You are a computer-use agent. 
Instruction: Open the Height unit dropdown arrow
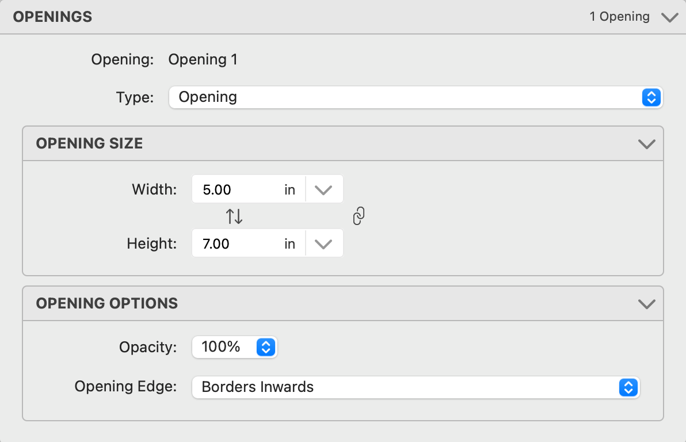(x=324, y=244)
